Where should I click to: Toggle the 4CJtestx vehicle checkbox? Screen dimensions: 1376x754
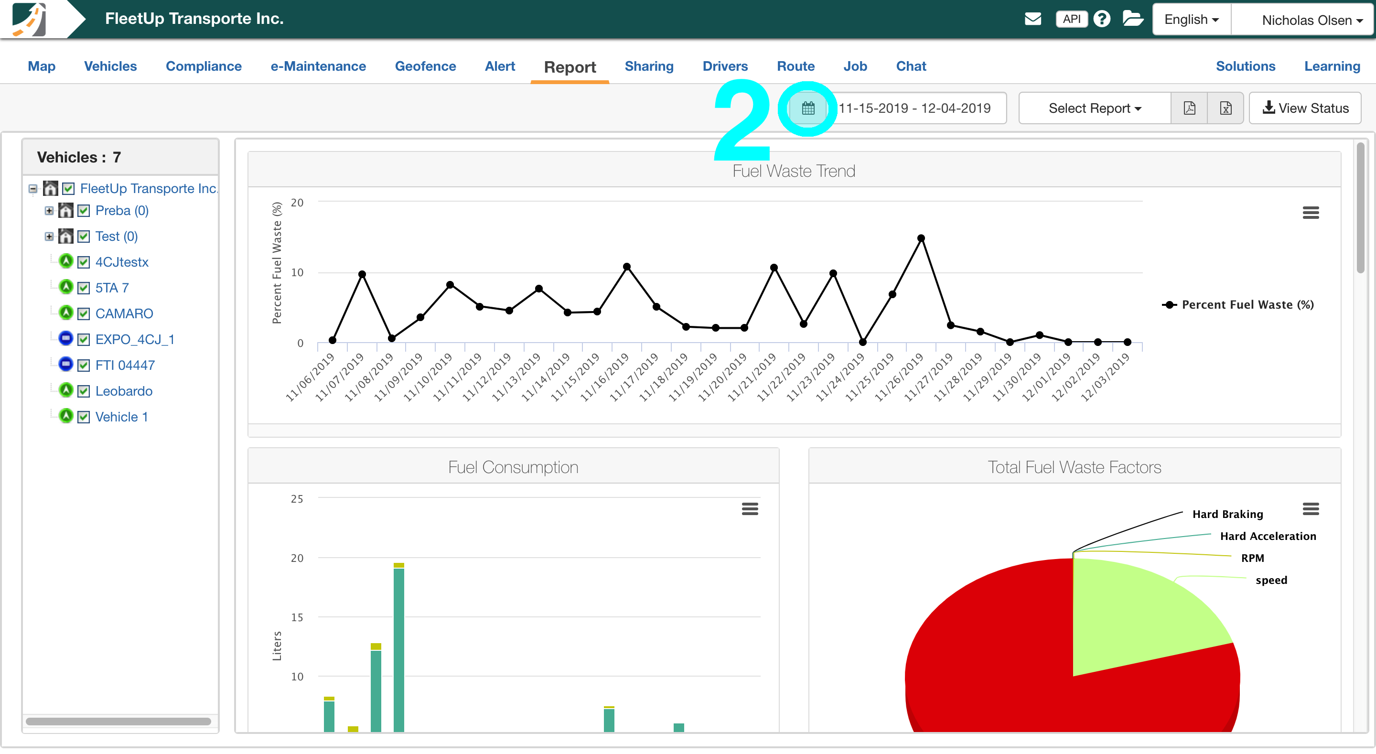84,262
